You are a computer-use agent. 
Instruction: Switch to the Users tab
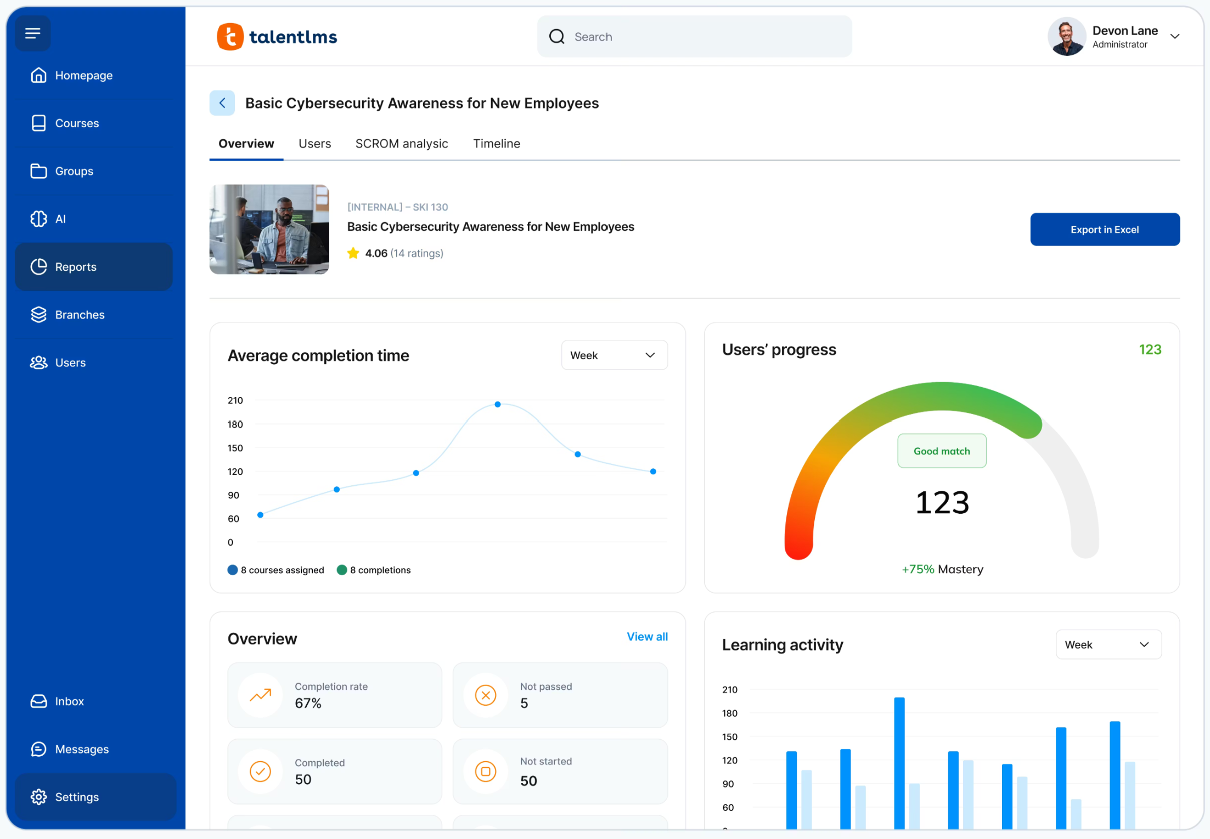click(314, 143)
